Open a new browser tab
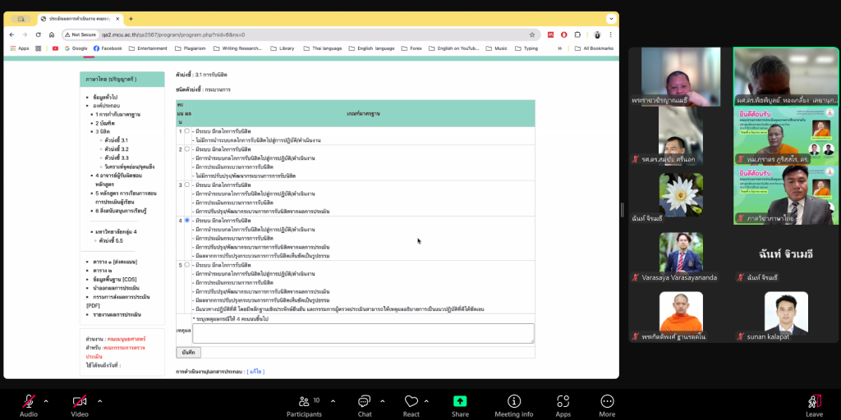 [131, 19]
